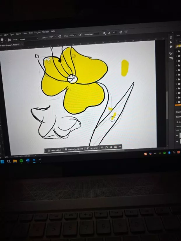Grab the contextual task bar drag handle
The width and height of the screenshot is (181, 241).
pyautogui.click(x=45, y=151)
